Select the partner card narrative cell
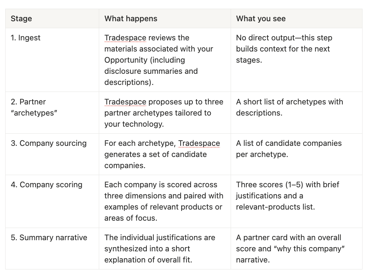This screenshot has width=366, height=275. [296, 249]
